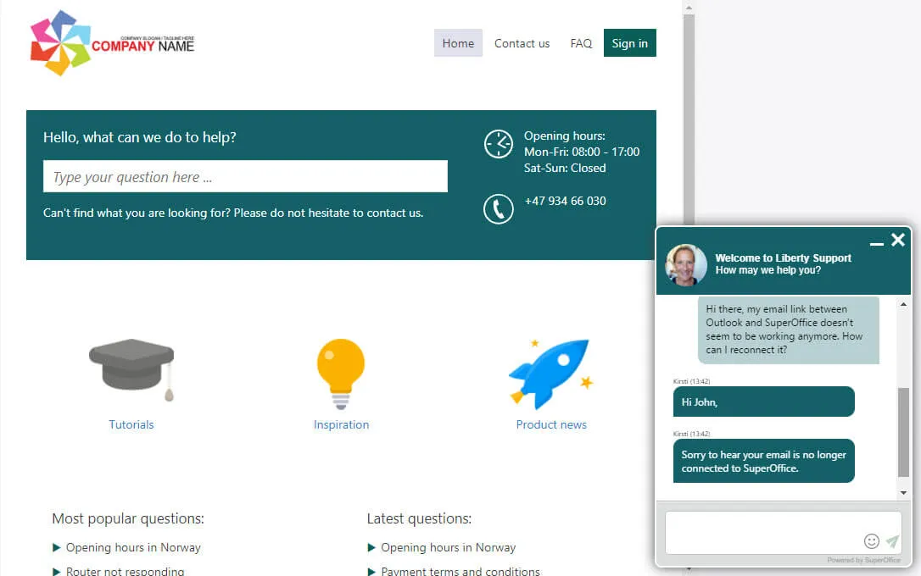
Task: Click the phone icon beside the number
Action: pyautogui.click(x=499, y=209)
